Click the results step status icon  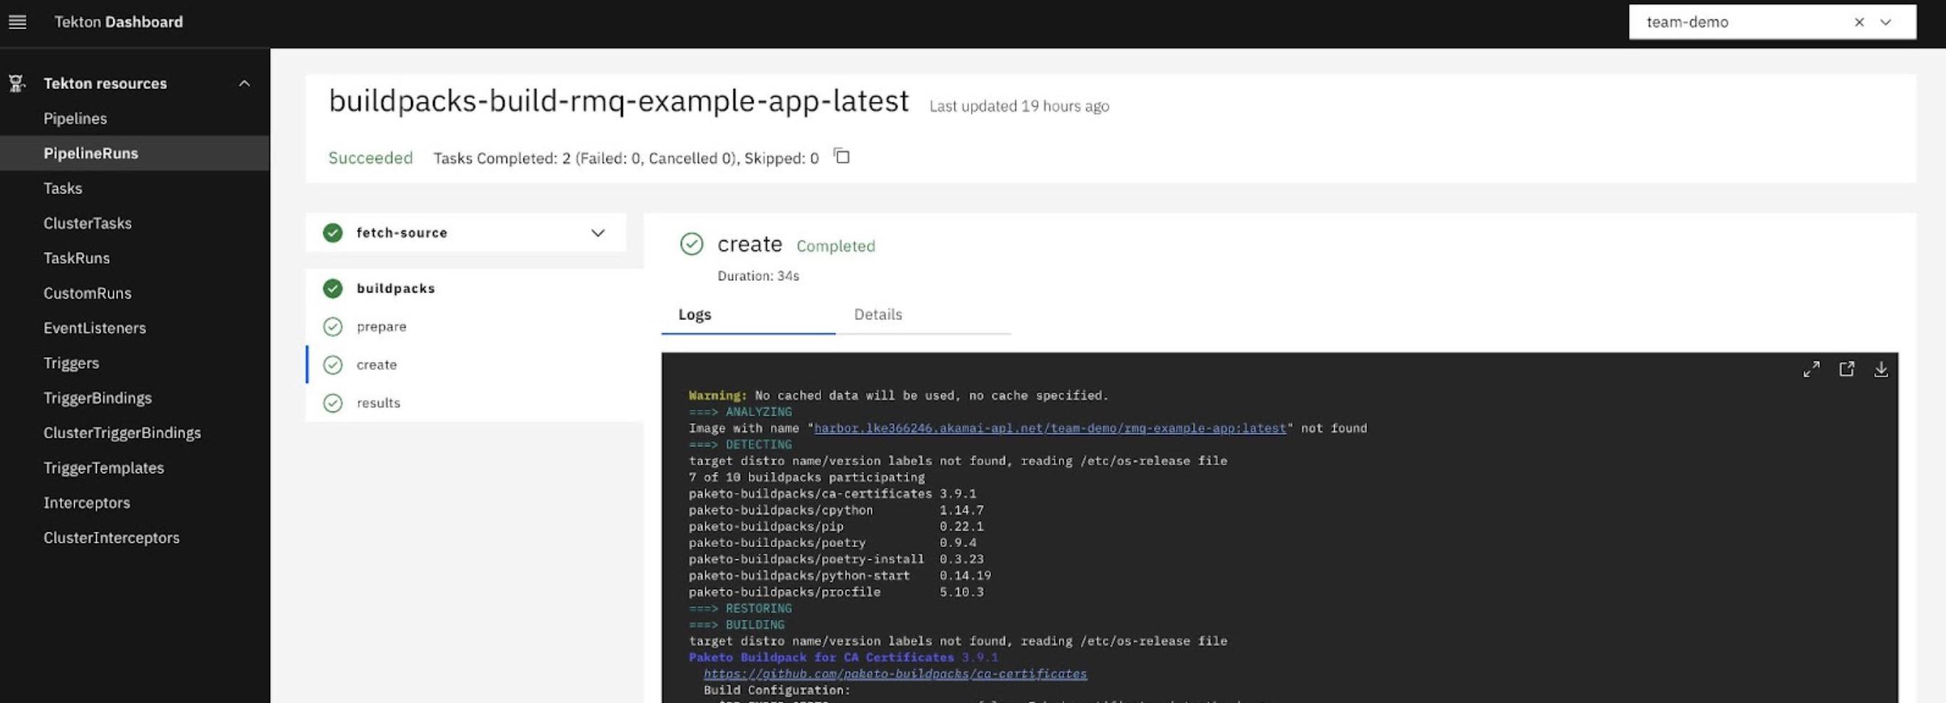click(333, 403)
